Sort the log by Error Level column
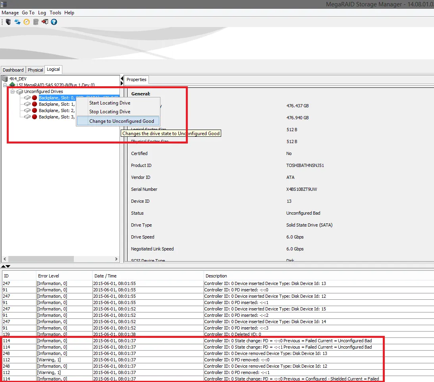Image resolution: width=434 pixels, height=382 pixels. (48, 276)
